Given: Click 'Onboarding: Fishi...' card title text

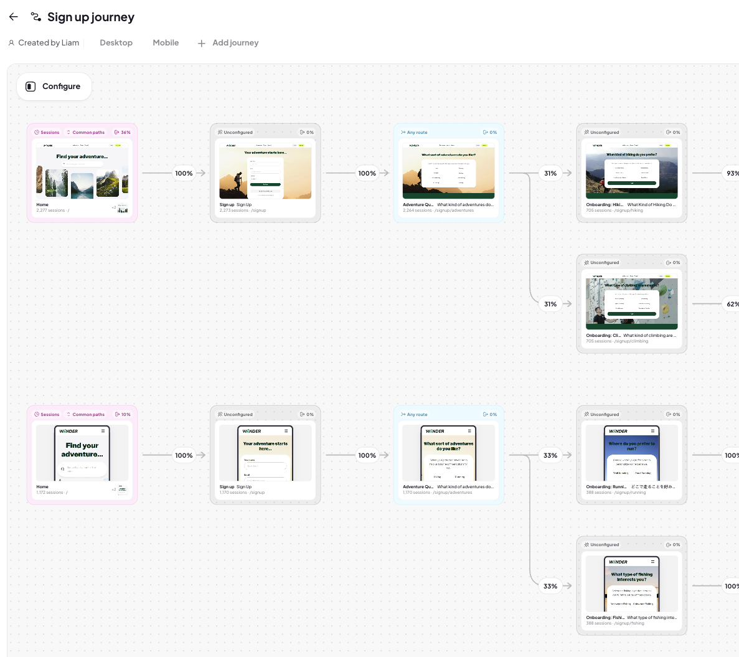Looking at the screenshot, I should (605, 617).
